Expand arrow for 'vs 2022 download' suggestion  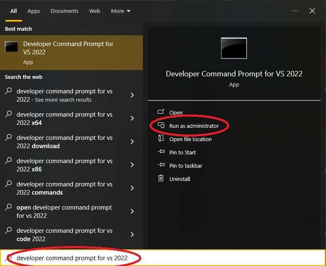[132, 142]
